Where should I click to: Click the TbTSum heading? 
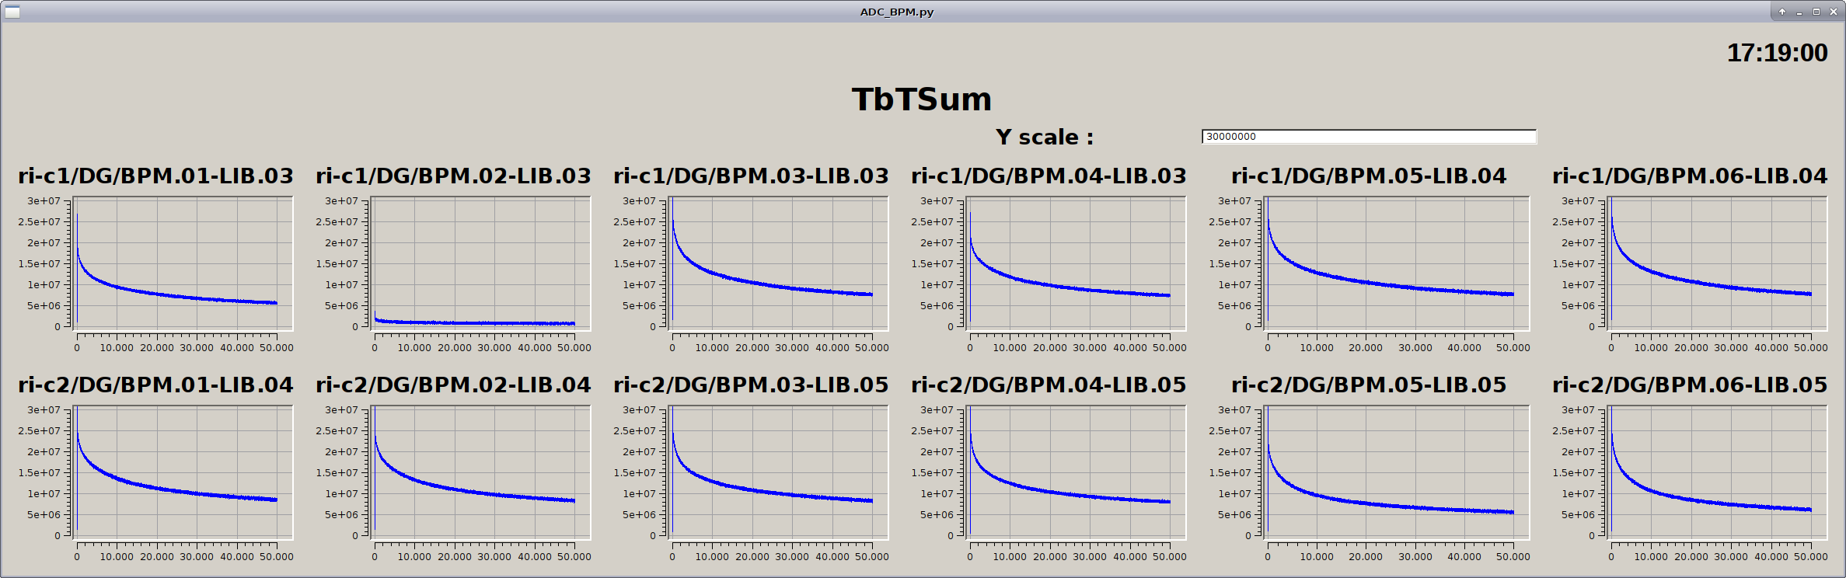coord(922,99)
